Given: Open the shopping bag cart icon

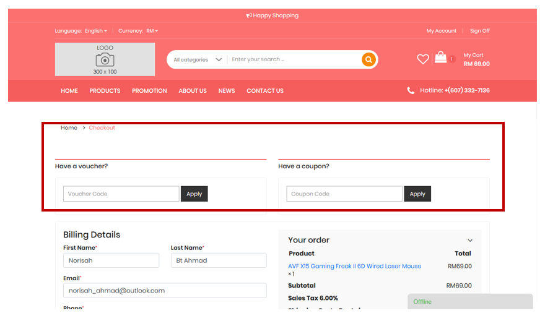Looking at the screenshot, I should (x=440, y=58).
